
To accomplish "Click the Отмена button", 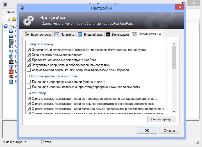I will tap(170, 131).
